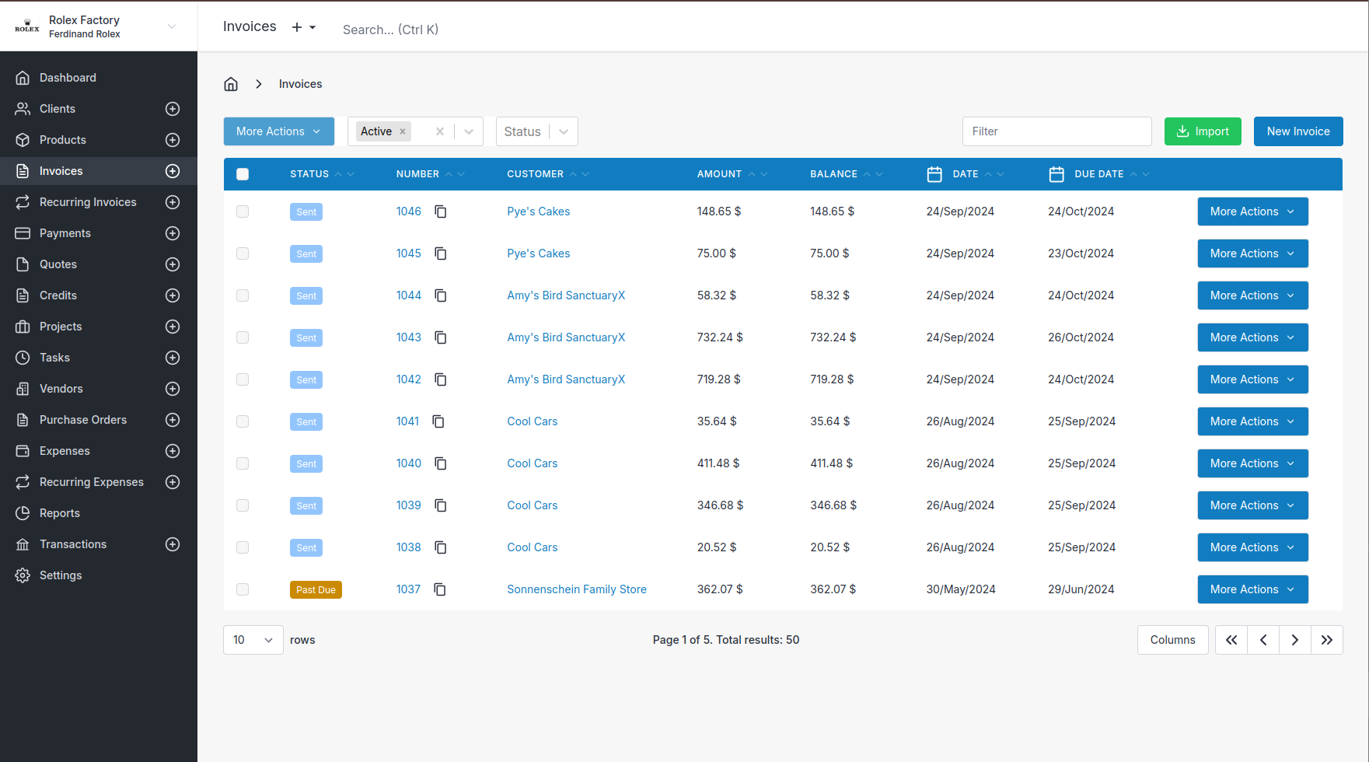The height and width of the screenshot is (762, 1369).
Task: Check the box for invoice 1041
Action: [243, 421]
